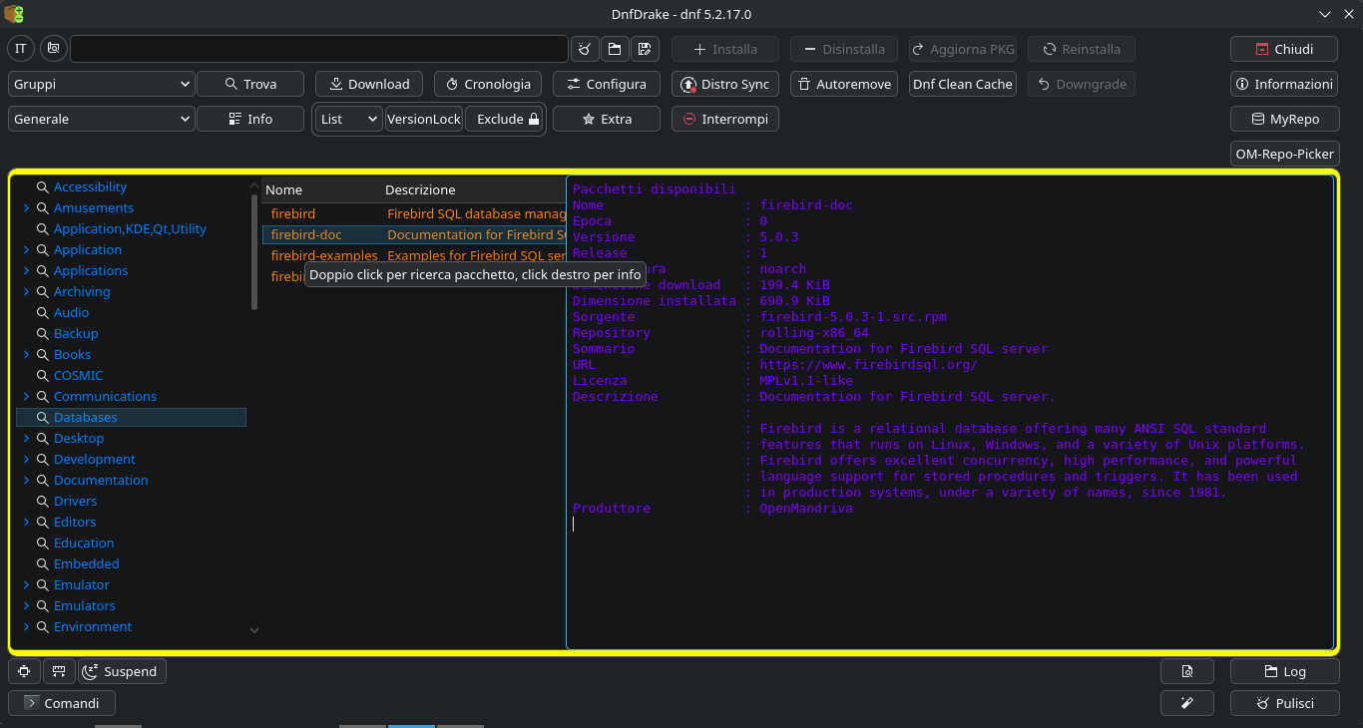Click the magic wand icon button
Viewport: 1363px width, 728px height.
coord(1186,703)
